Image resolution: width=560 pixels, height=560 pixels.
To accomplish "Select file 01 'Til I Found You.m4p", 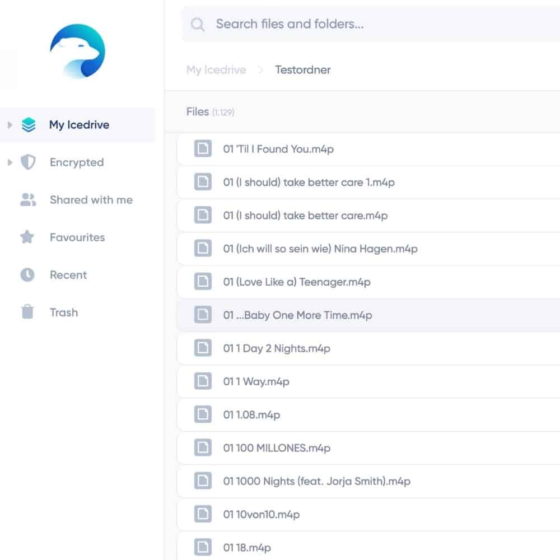I will (368, 149).
